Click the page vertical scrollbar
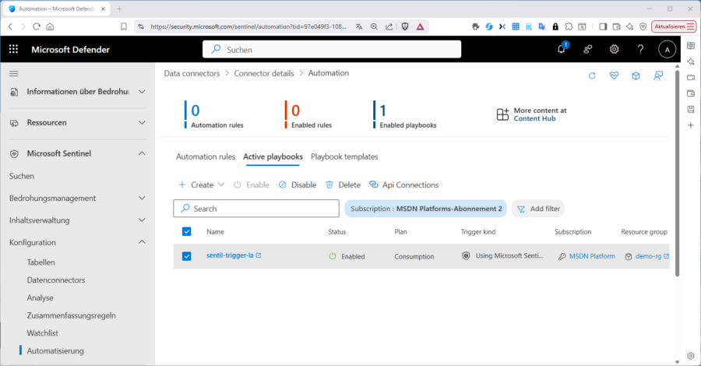The width and height of the screenshot is (701, 366). pyautogui.click(x=677, y=174)
